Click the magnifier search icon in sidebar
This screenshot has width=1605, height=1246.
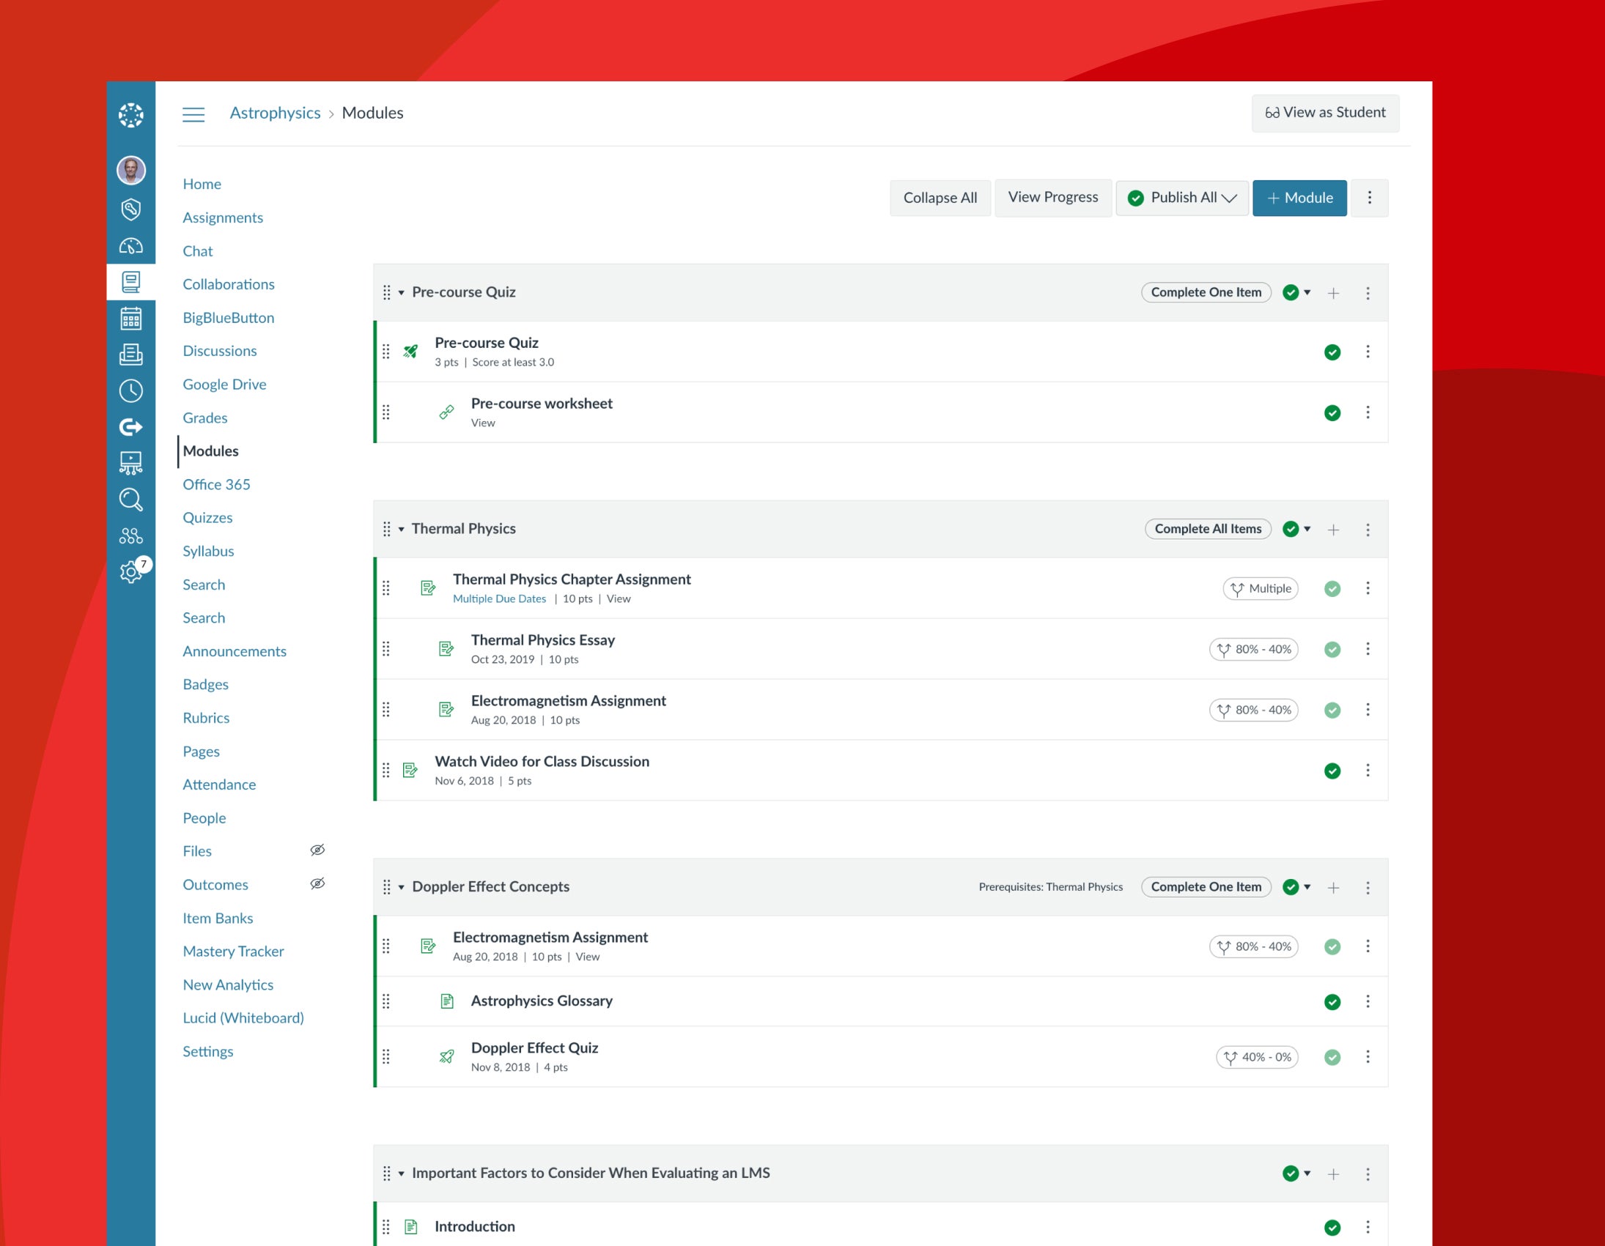130,500
